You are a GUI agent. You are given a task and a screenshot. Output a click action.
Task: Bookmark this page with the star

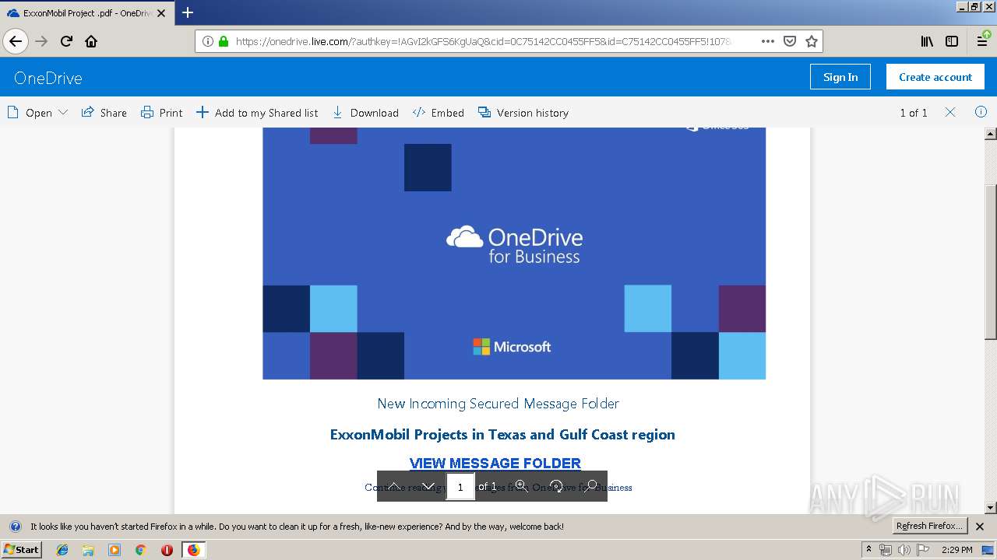pos(812,41)
